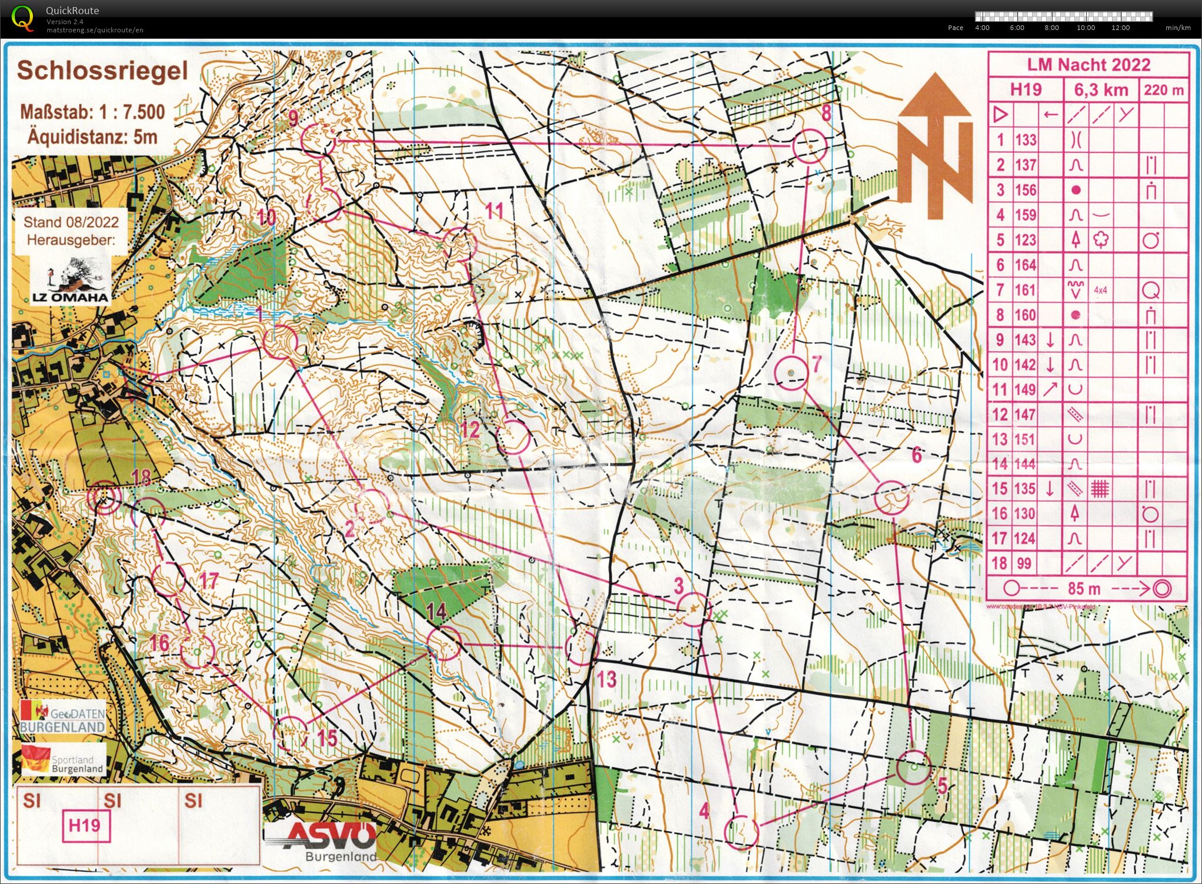This screenshot has width=1202, height=884.
Task: Click the finish double-circle symbol beside 85 m
Action: coord(1162,589)
